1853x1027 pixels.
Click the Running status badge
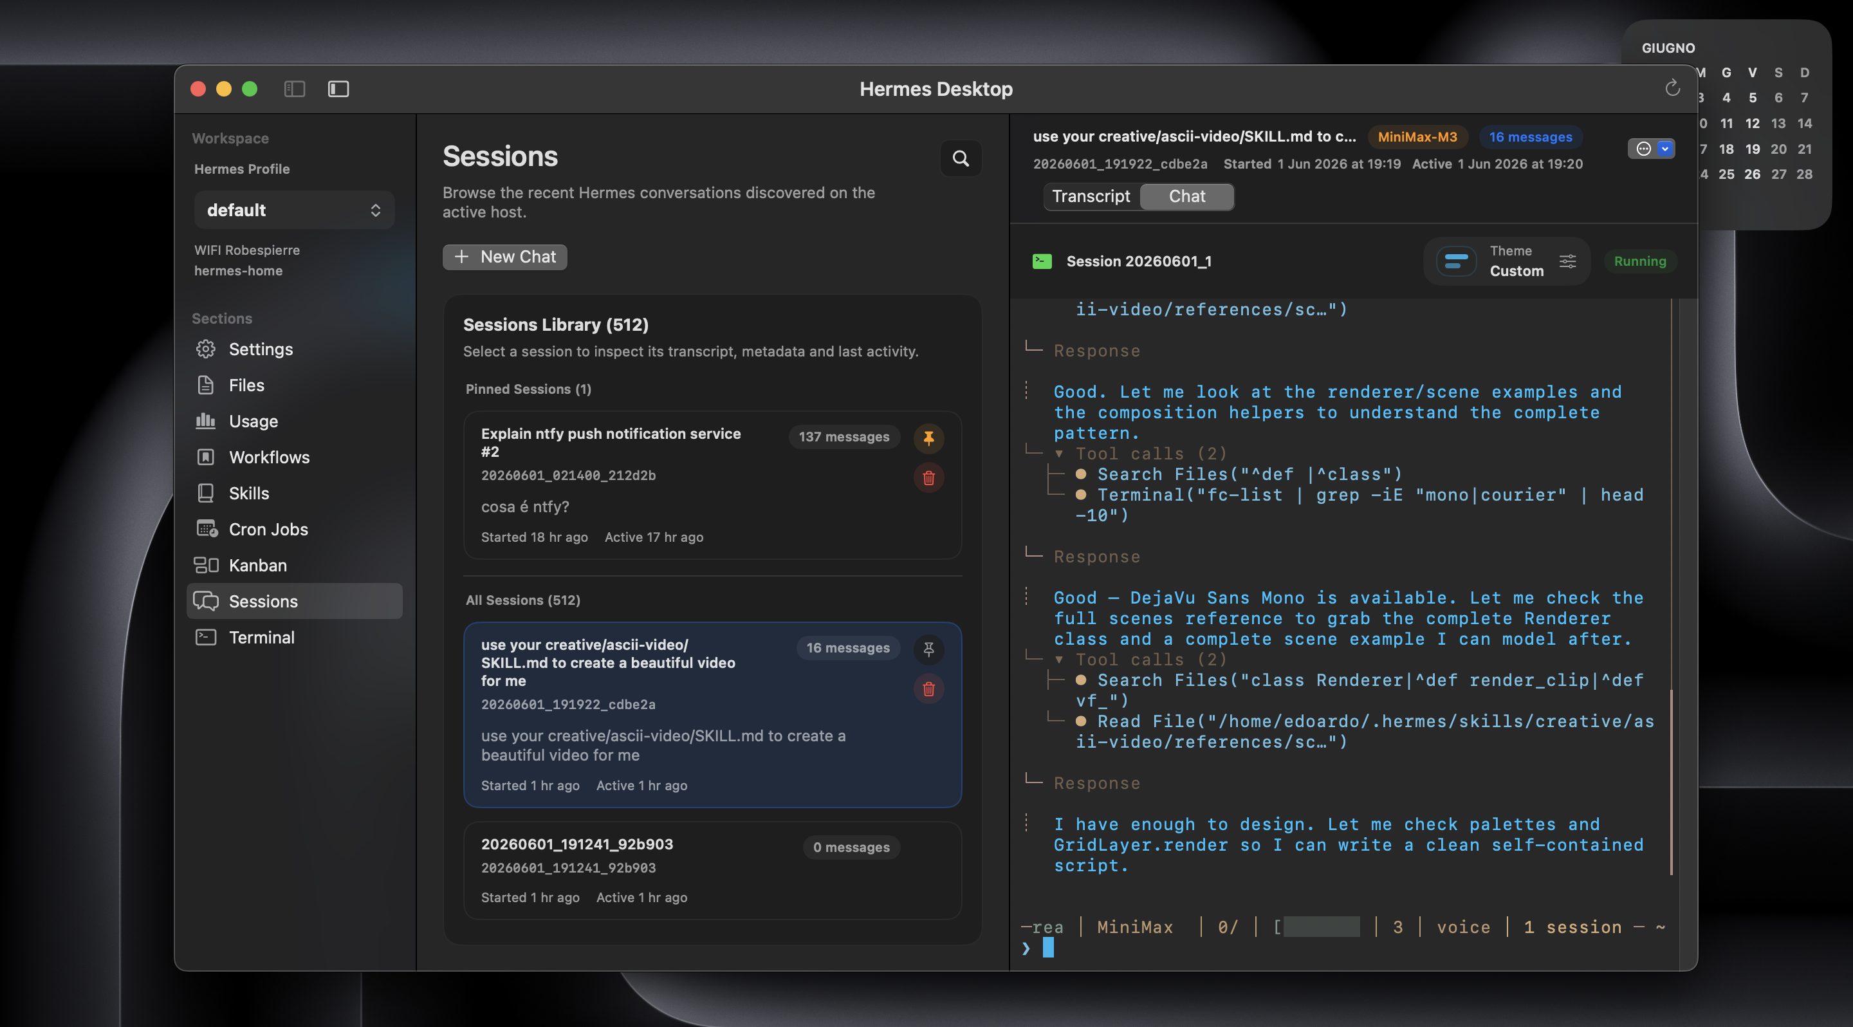coord(1640,261)
